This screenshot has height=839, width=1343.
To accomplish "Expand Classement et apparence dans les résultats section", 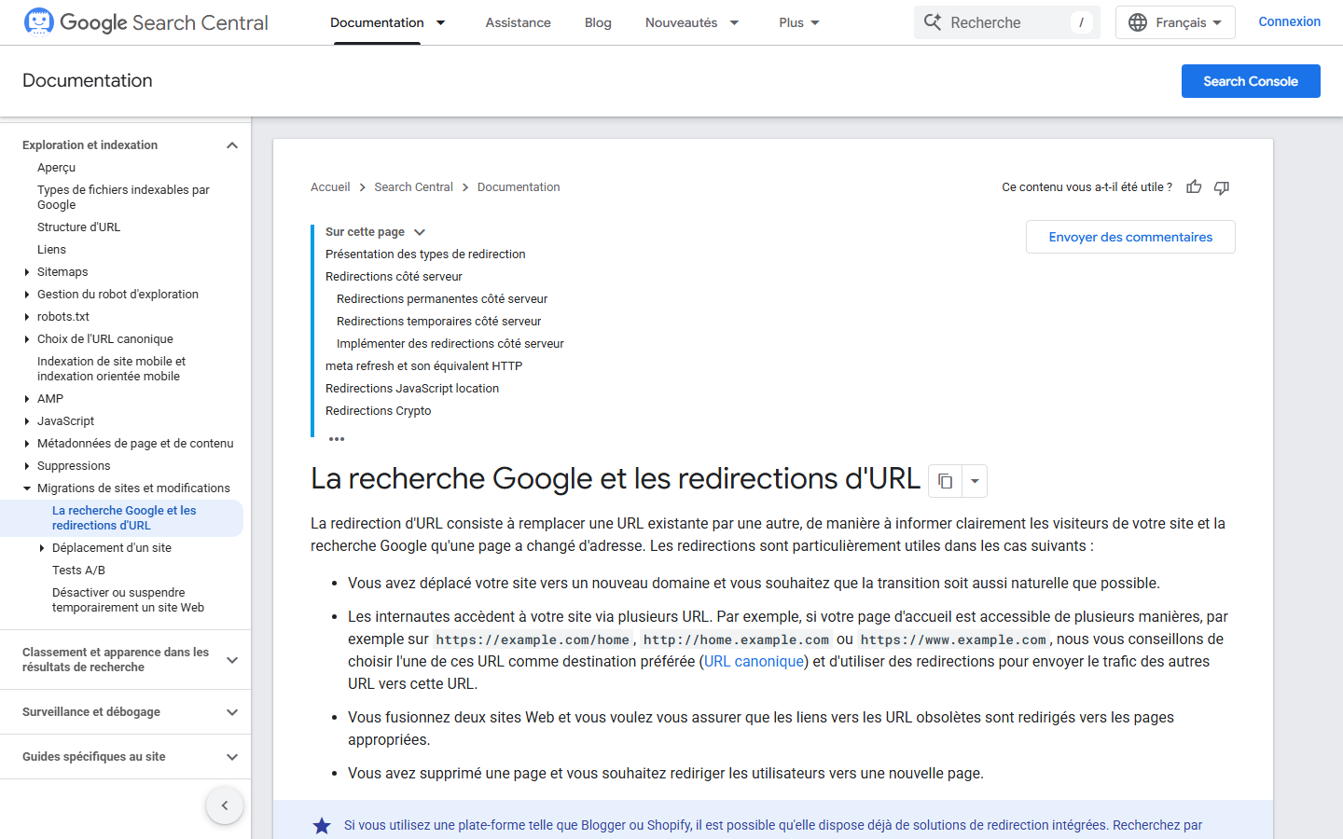I will click(232, 660).
